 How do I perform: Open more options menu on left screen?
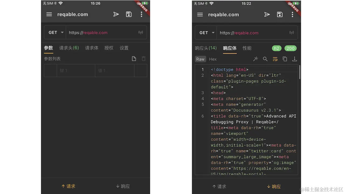[142, 14]
